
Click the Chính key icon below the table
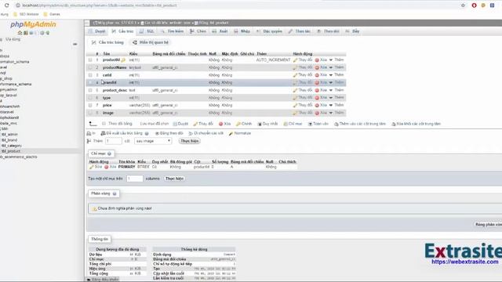point(238,124)
